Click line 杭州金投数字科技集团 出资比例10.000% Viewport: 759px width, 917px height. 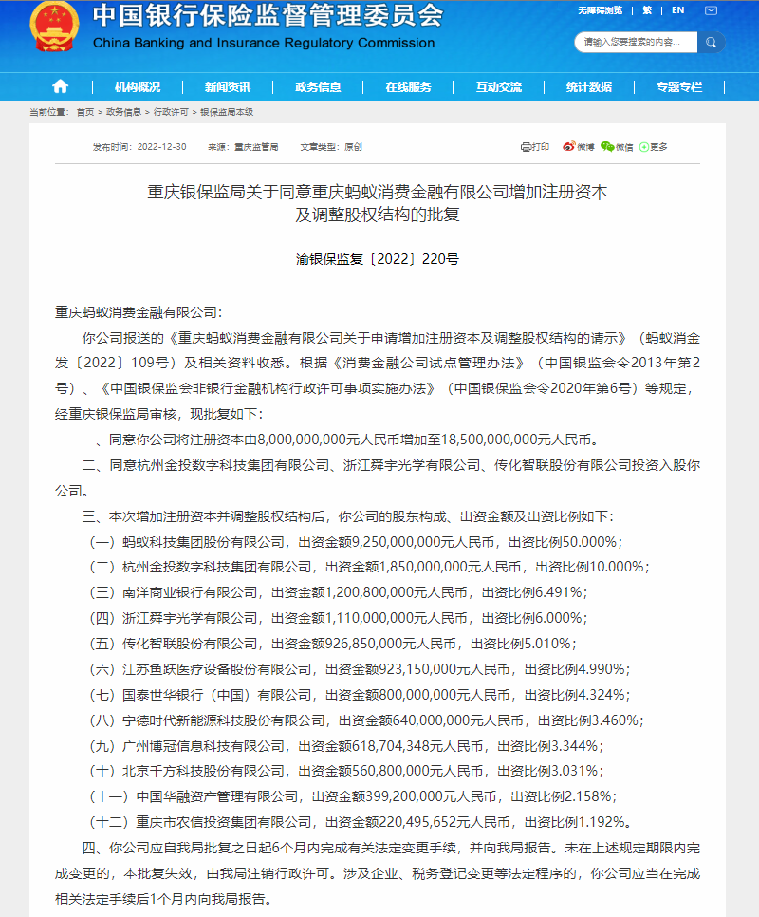click(x=368, y=568)
